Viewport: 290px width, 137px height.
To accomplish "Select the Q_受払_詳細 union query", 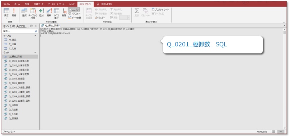I will 20,57.
